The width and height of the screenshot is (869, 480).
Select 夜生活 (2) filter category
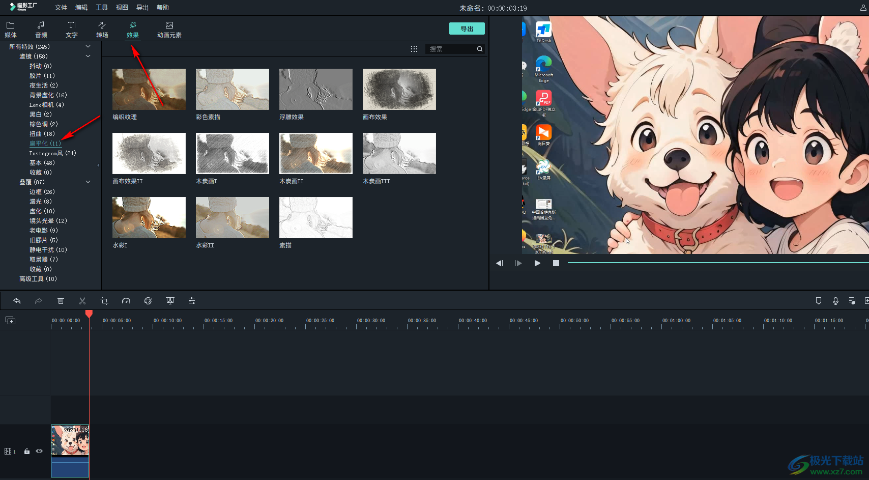43,86
